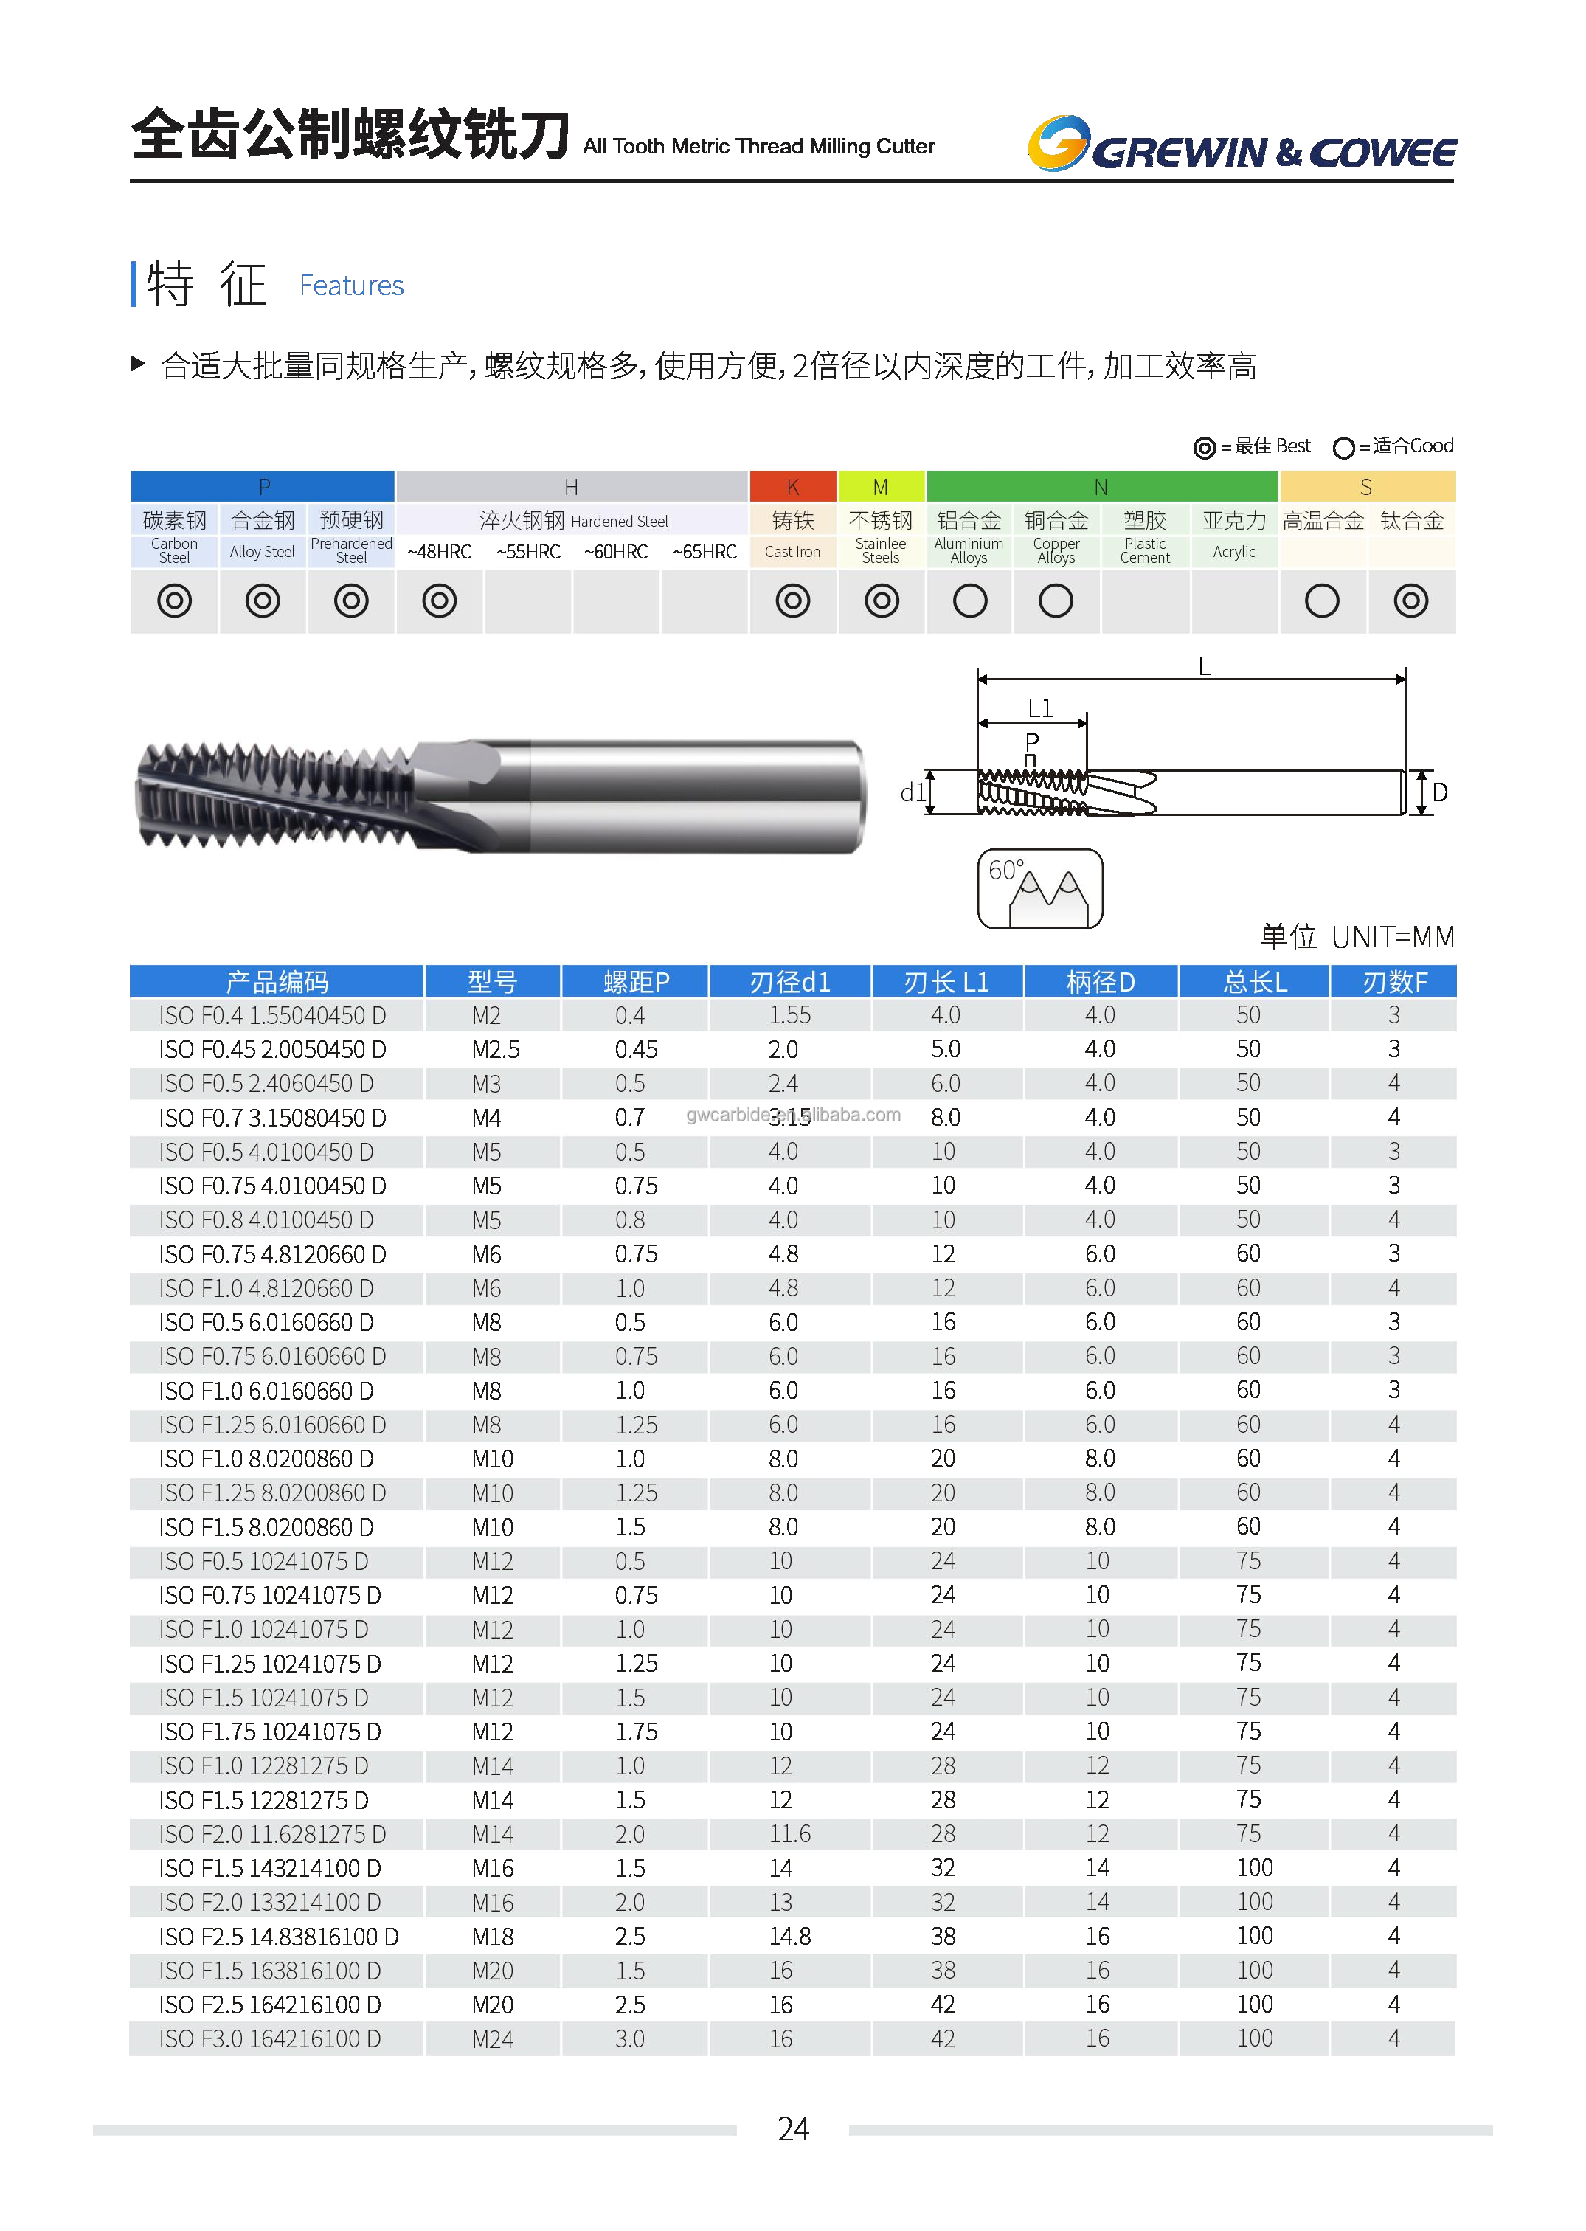Screen dimensions: 1586x2231
Task: Click the M18 model cell
Action: (494, 1937)
